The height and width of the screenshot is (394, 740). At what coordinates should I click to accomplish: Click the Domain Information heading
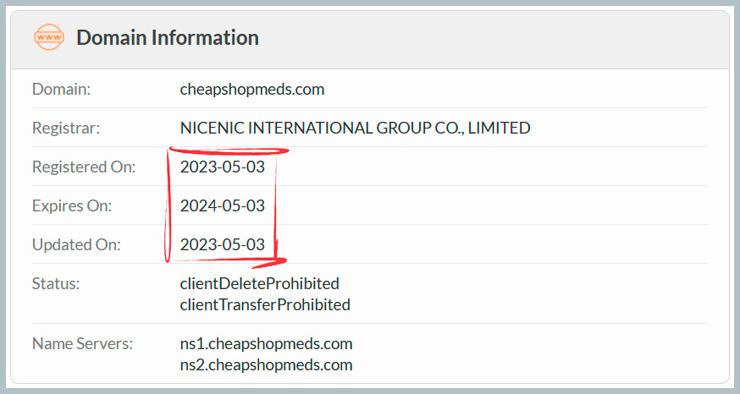168,38
